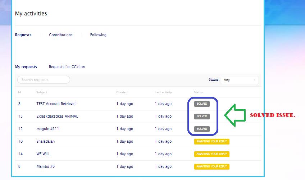
Task: Open Requests I'm CC'd on
Action: [x=67, y=67]
